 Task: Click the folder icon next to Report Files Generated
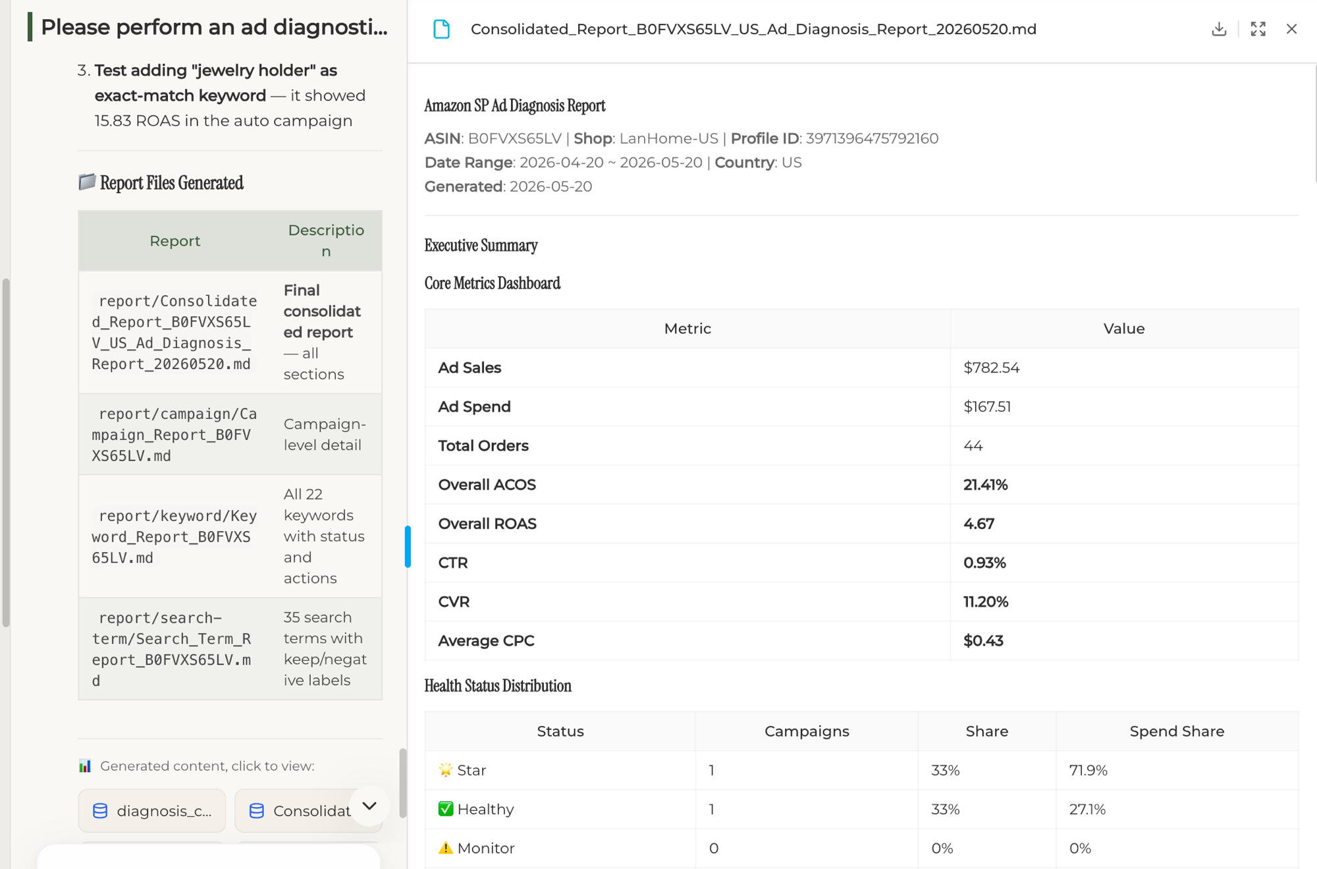87,182
